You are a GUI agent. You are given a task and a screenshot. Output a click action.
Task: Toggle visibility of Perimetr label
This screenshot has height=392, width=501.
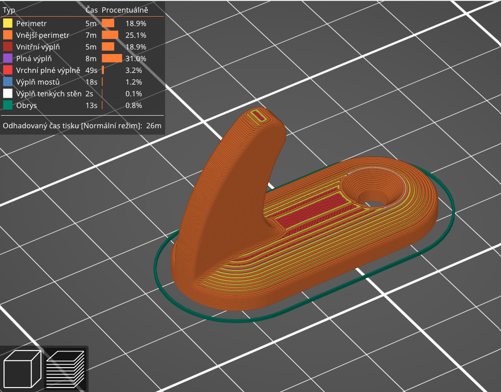tap(31, 24)
